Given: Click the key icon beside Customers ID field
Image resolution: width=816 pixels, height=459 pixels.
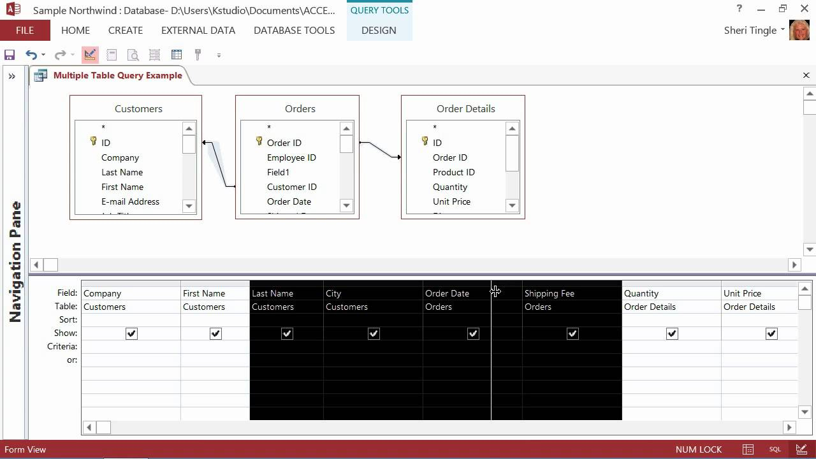Looking at the screenshot, I should (93, 142).
